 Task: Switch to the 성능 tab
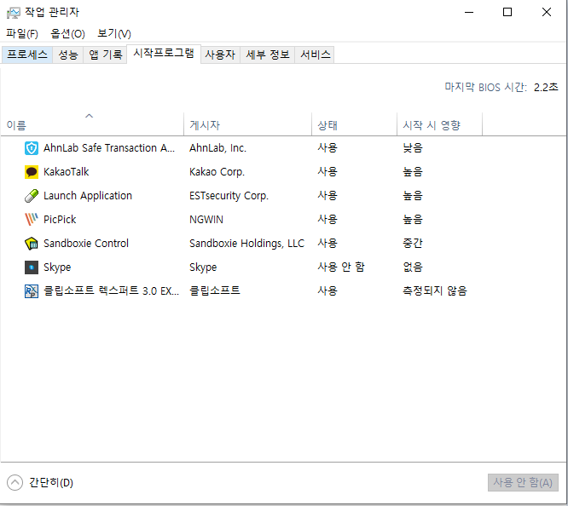68,55
